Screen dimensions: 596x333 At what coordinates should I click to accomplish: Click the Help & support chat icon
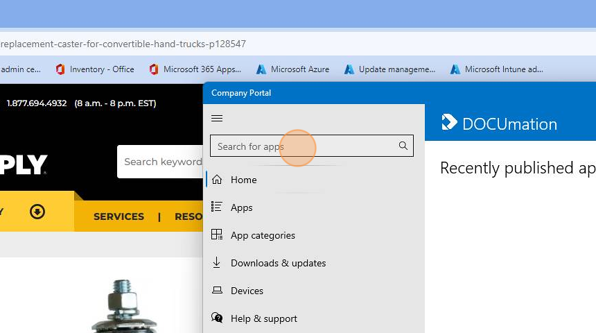(x=217, y=318)
